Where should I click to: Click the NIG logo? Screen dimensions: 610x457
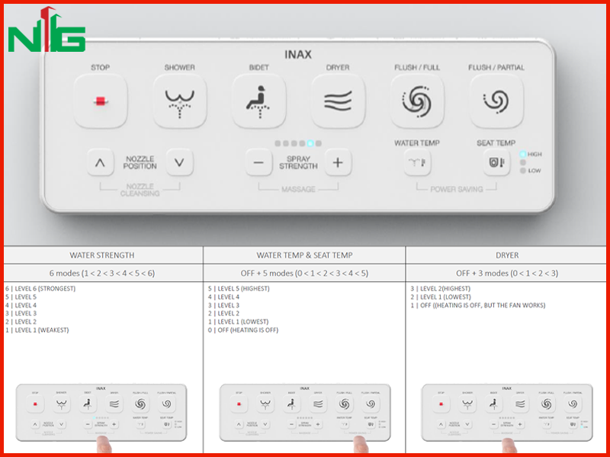[47, 29]
